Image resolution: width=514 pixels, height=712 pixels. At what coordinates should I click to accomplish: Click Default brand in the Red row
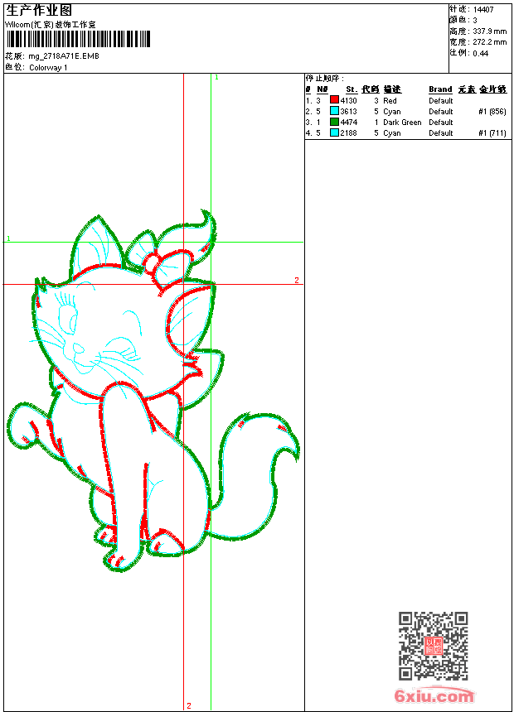[441, 101]
